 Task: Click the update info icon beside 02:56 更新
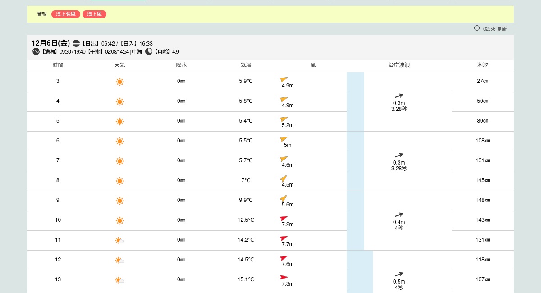click(x=477, y=28)
